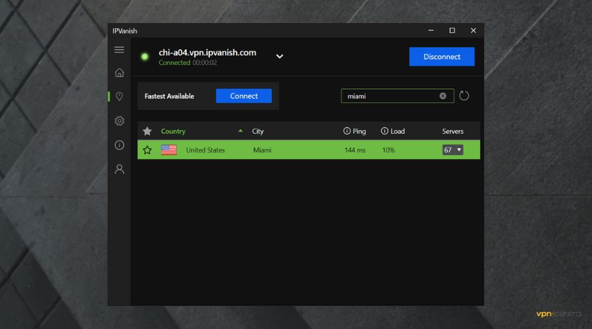Sort by Servers column header

click(x=453, y=131)
